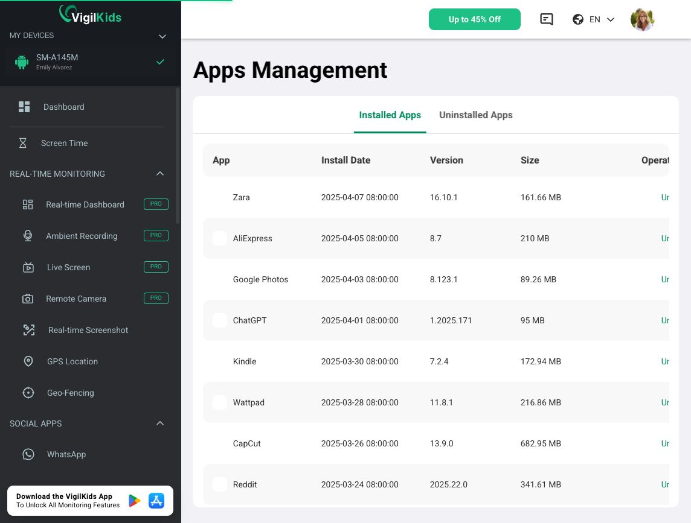Click the PRO badge beside Live Screen

(x=156, y=267)
